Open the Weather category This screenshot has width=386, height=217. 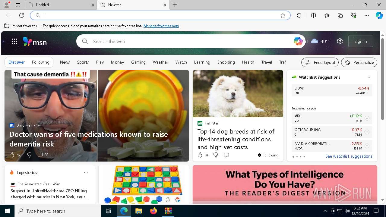coord(160,62)
